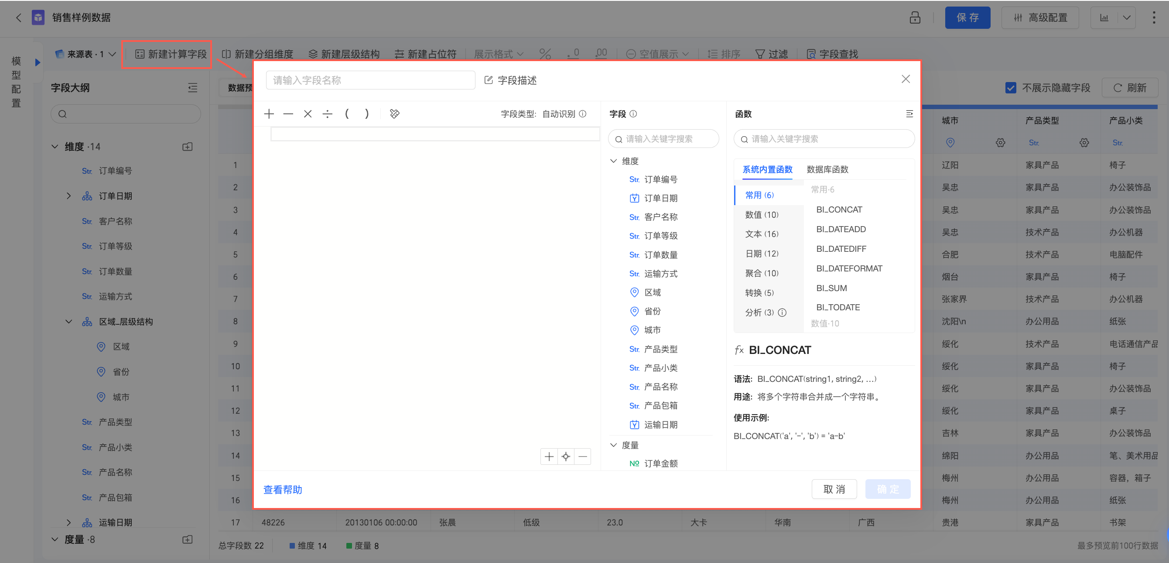Image resolution: width=1169 pixels, height=563 pixels.
Task: Open 高级配置 settings
Action: (x=1040, y=18)
